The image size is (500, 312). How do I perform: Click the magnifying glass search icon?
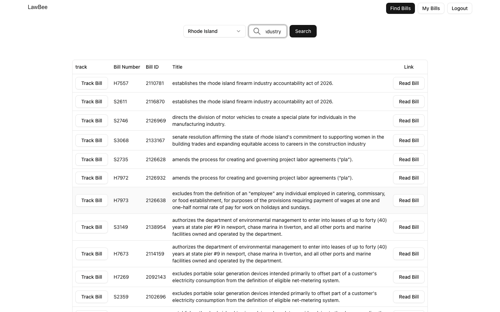(x=257, y=31)
